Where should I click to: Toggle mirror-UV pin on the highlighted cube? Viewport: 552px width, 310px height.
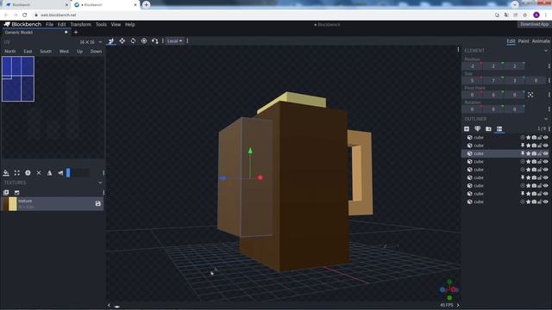523,153
